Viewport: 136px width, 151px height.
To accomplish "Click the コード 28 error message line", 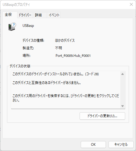I will pyautogui.click(x=56, y=74).
